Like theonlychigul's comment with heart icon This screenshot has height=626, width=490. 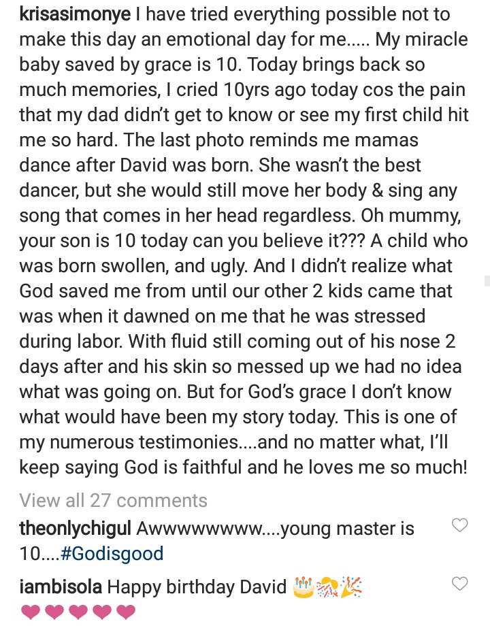click(459, 525)
